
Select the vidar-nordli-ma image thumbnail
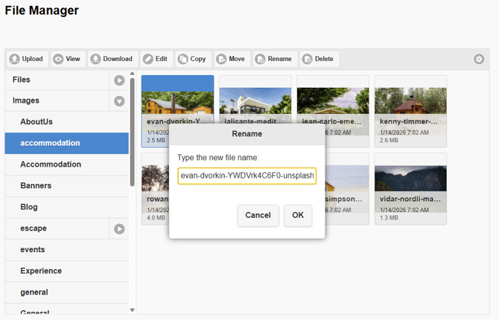pos(410,189)
